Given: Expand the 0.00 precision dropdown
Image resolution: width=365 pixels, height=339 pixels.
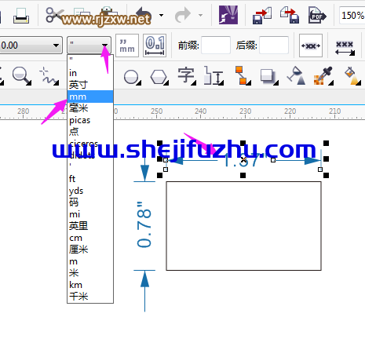Looking at the screenshot, I should tap(56, 46).
